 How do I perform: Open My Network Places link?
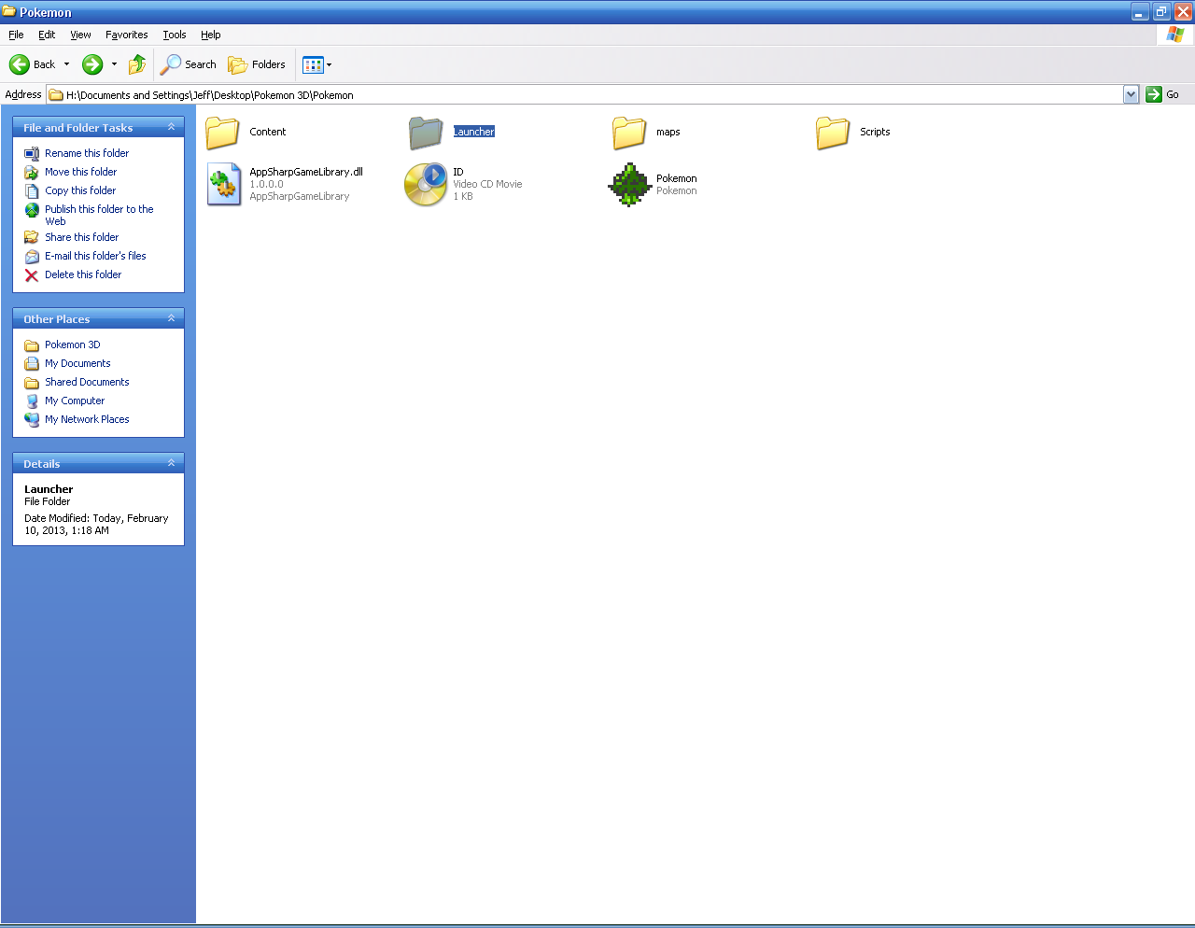[87, 419]
